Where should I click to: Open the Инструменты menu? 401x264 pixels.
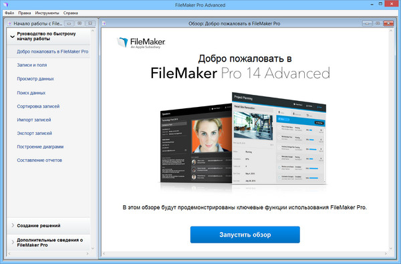(47, 13)
